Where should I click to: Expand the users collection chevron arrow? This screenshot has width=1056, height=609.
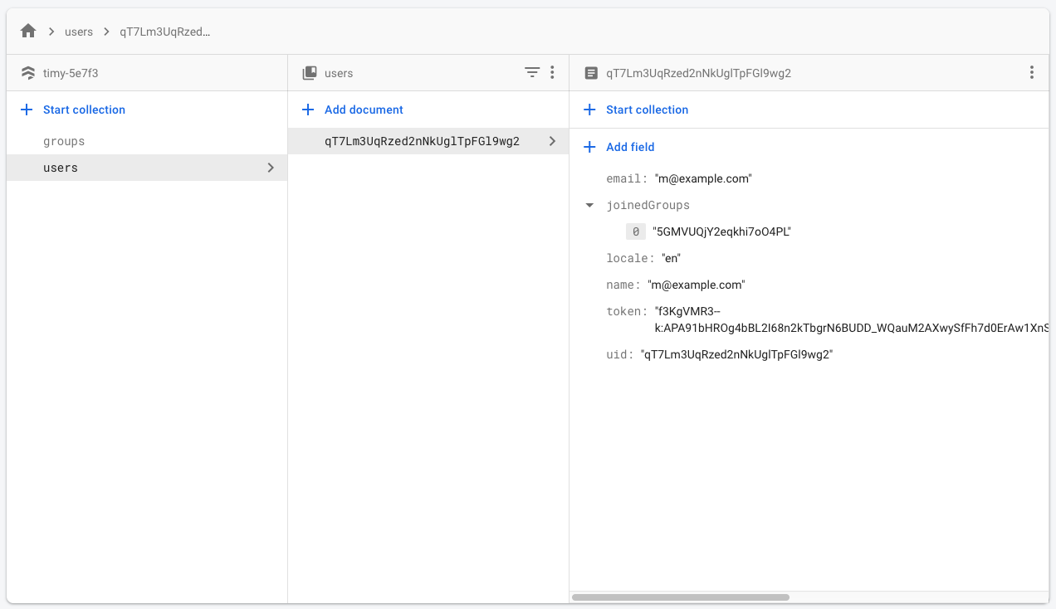271,168
